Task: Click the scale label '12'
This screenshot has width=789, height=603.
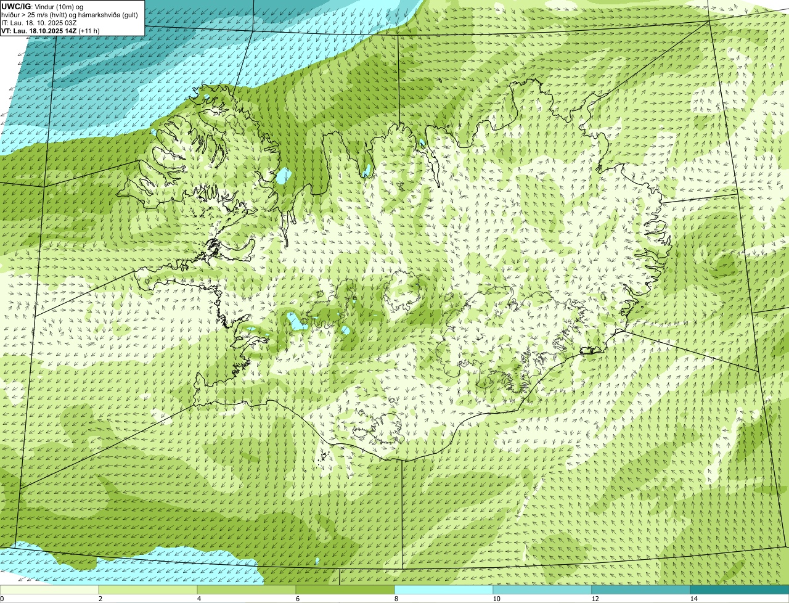Action: (595, 599)
